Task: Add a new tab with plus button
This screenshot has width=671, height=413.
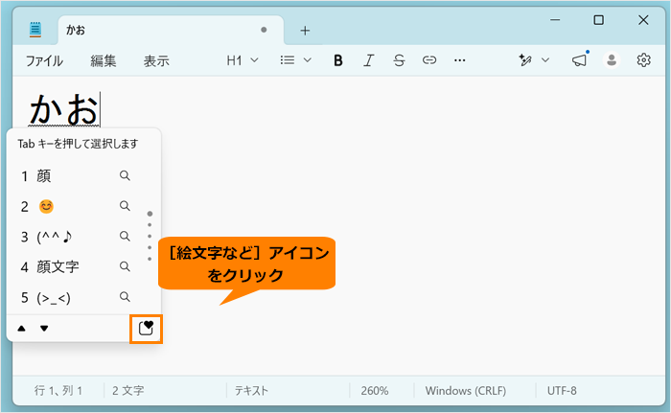Action: tap(305, 31)
